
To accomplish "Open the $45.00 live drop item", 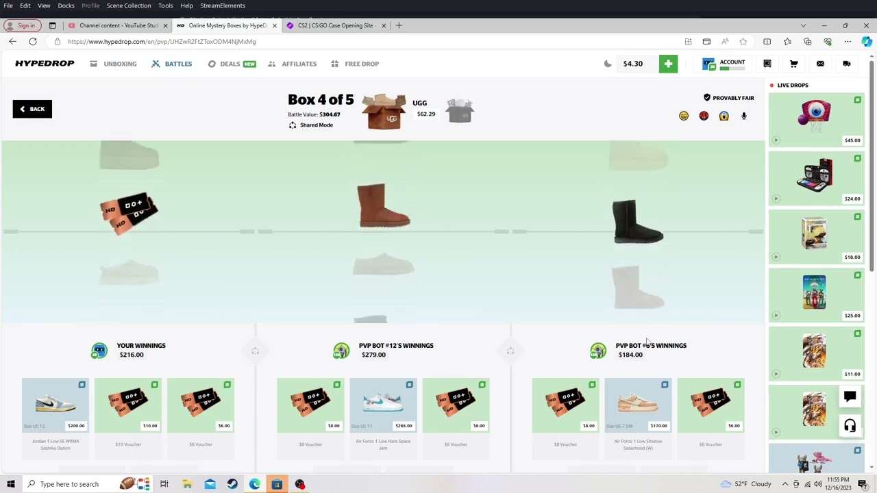I will coord(816,120).
